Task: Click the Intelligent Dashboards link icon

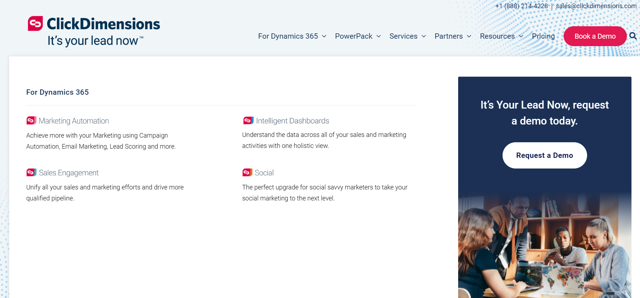Action: [248, 121]
